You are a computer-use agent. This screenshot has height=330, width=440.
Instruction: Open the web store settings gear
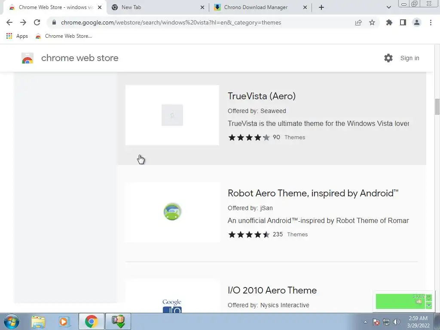coord(388,58)
